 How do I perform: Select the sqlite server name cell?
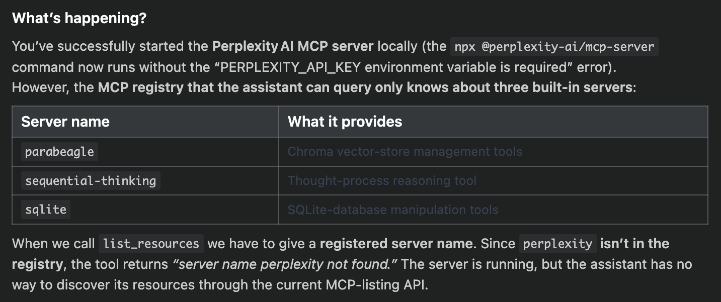(x=145, y=210)
